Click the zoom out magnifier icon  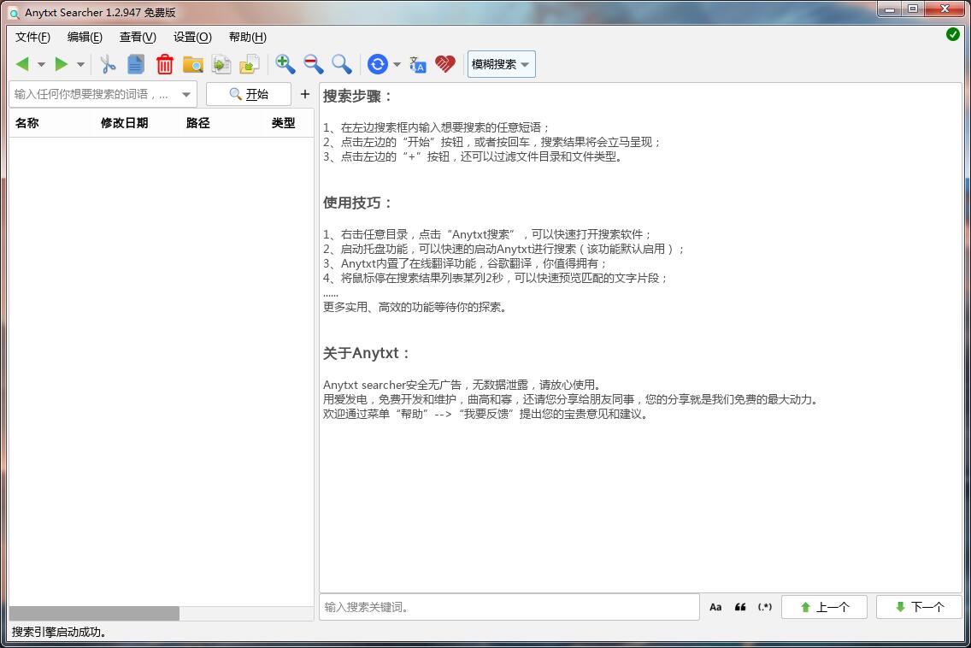[x=313, y=64]
